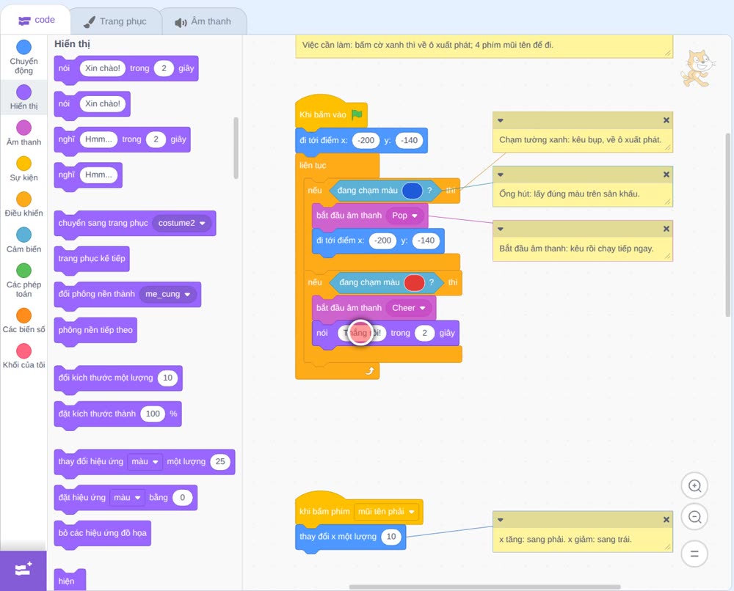Click the 'bỏ các hiệu ứng đồ họa' block
Image resolution: width=734 pixels, height=591 pixels.
click(103, 534)
